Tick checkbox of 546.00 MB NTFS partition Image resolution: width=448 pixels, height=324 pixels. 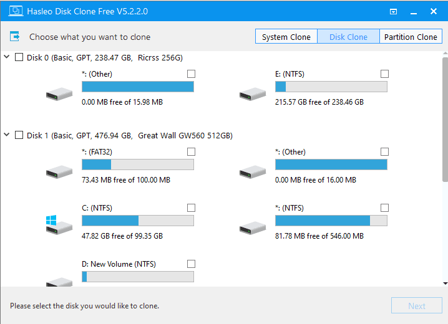pos(384,207)
